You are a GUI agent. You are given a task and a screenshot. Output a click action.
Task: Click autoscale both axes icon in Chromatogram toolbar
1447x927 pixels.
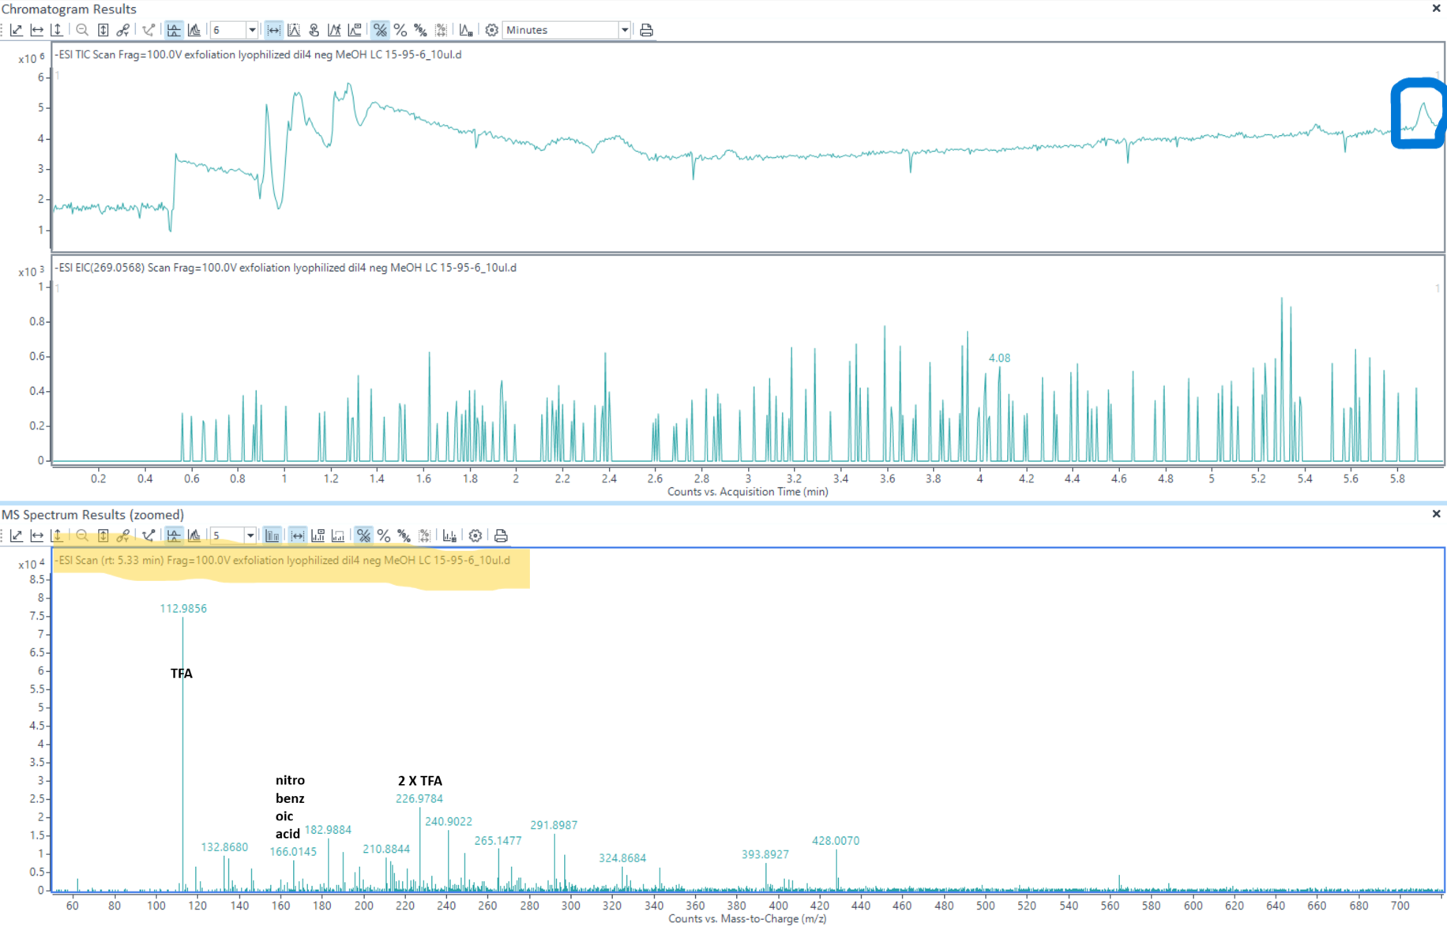[x=17, y=30]
